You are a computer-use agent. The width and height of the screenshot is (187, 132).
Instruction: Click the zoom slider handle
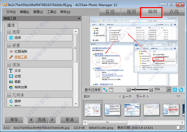point(135,90)
